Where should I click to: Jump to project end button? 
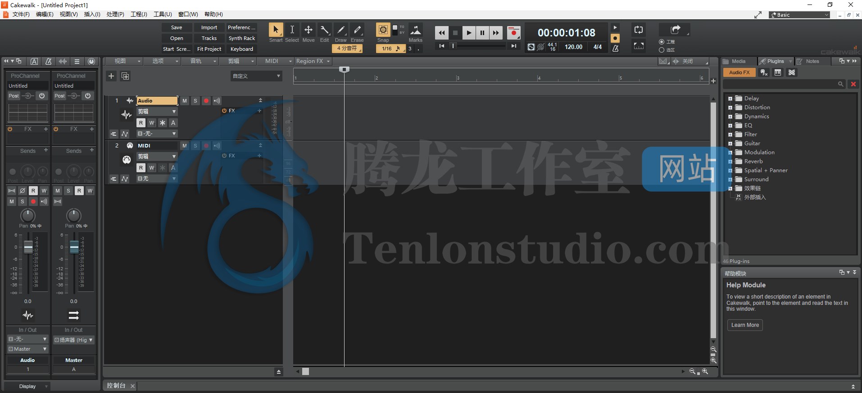pos(513,46)
